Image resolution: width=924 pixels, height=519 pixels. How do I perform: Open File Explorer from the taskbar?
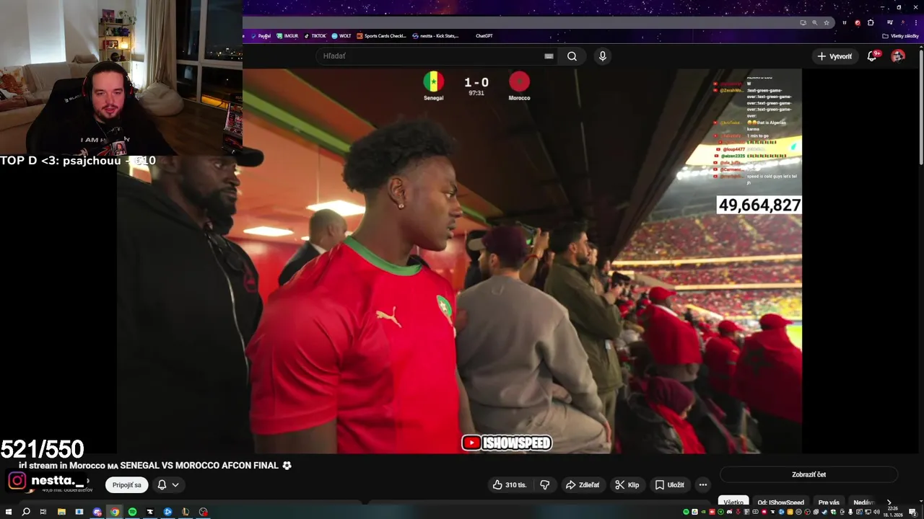(61, 512)
